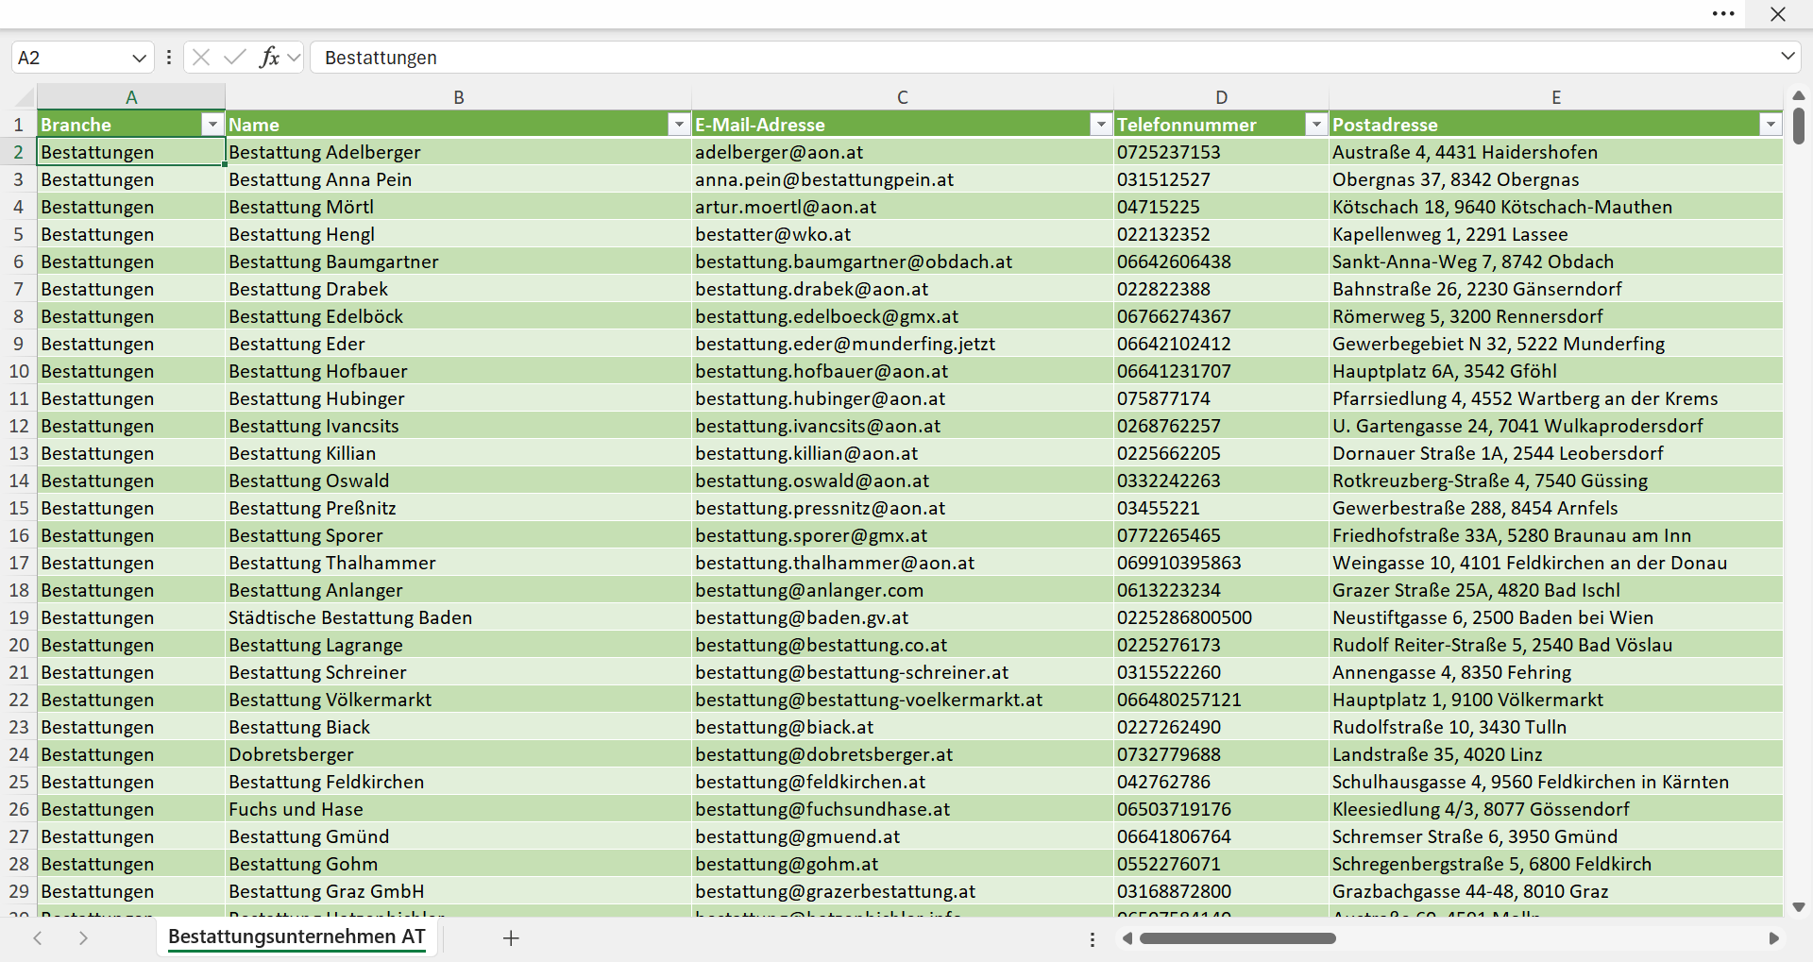
Task: Add a new sheet with plus button
Action: (x=511, y=938)
